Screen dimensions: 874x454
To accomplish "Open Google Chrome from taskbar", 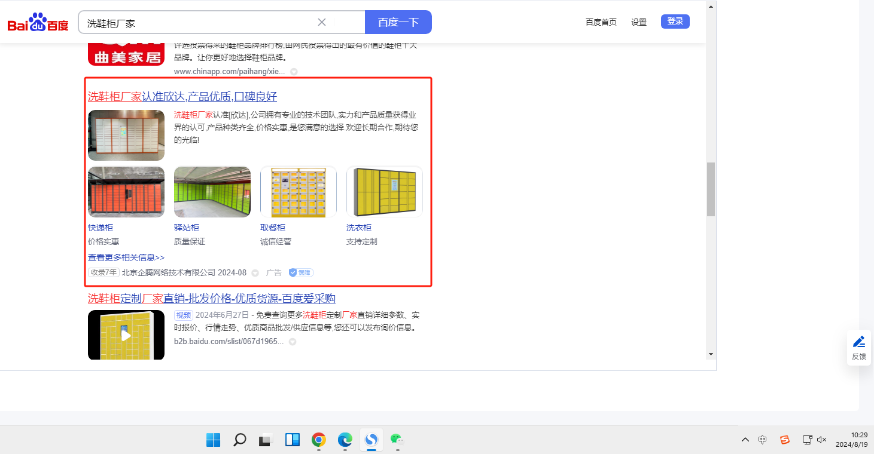I will pos(319,440).
